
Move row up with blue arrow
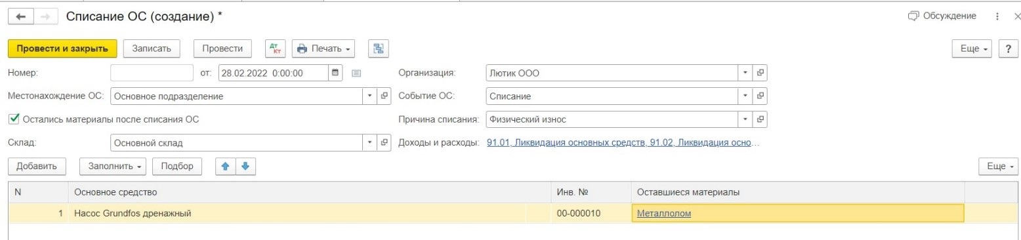pos(226,167)
